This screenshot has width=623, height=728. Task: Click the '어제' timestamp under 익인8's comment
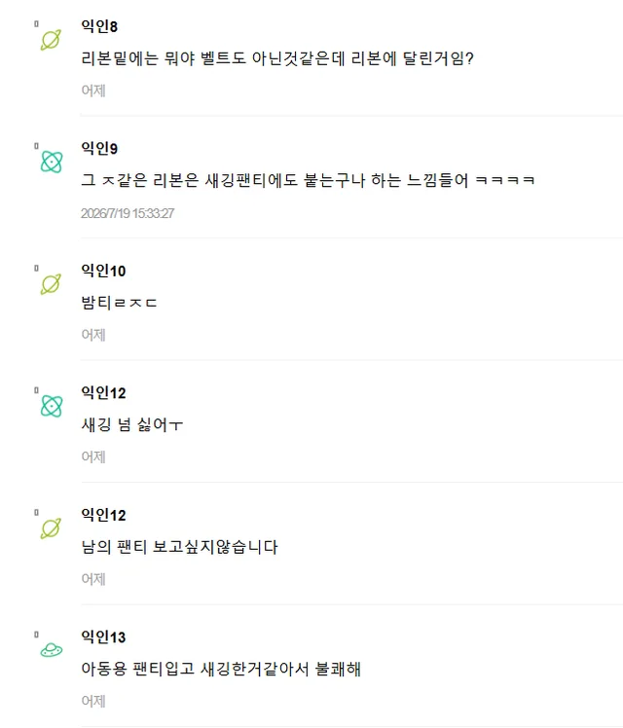[x=93, y=91]
